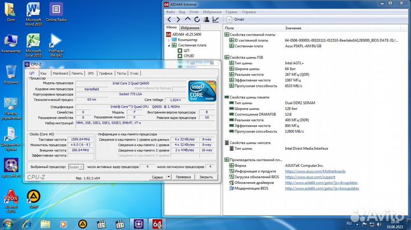Open Internet Explorer from taskbar
Screen dimensions: 411x230
pyautogui.click(x=27, y=224)
